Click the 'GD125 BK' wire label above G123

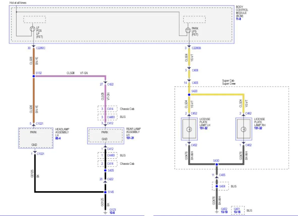(105, 202)
